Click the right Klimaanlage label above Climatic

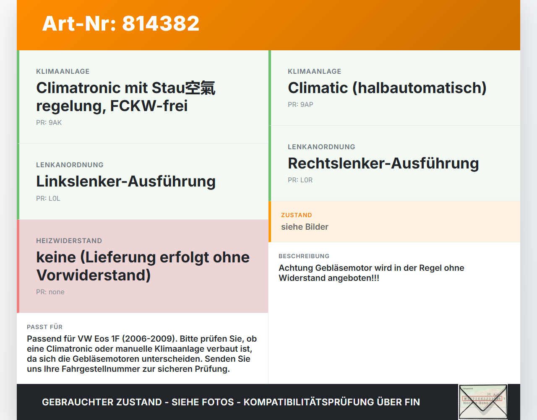pos(315,71)
